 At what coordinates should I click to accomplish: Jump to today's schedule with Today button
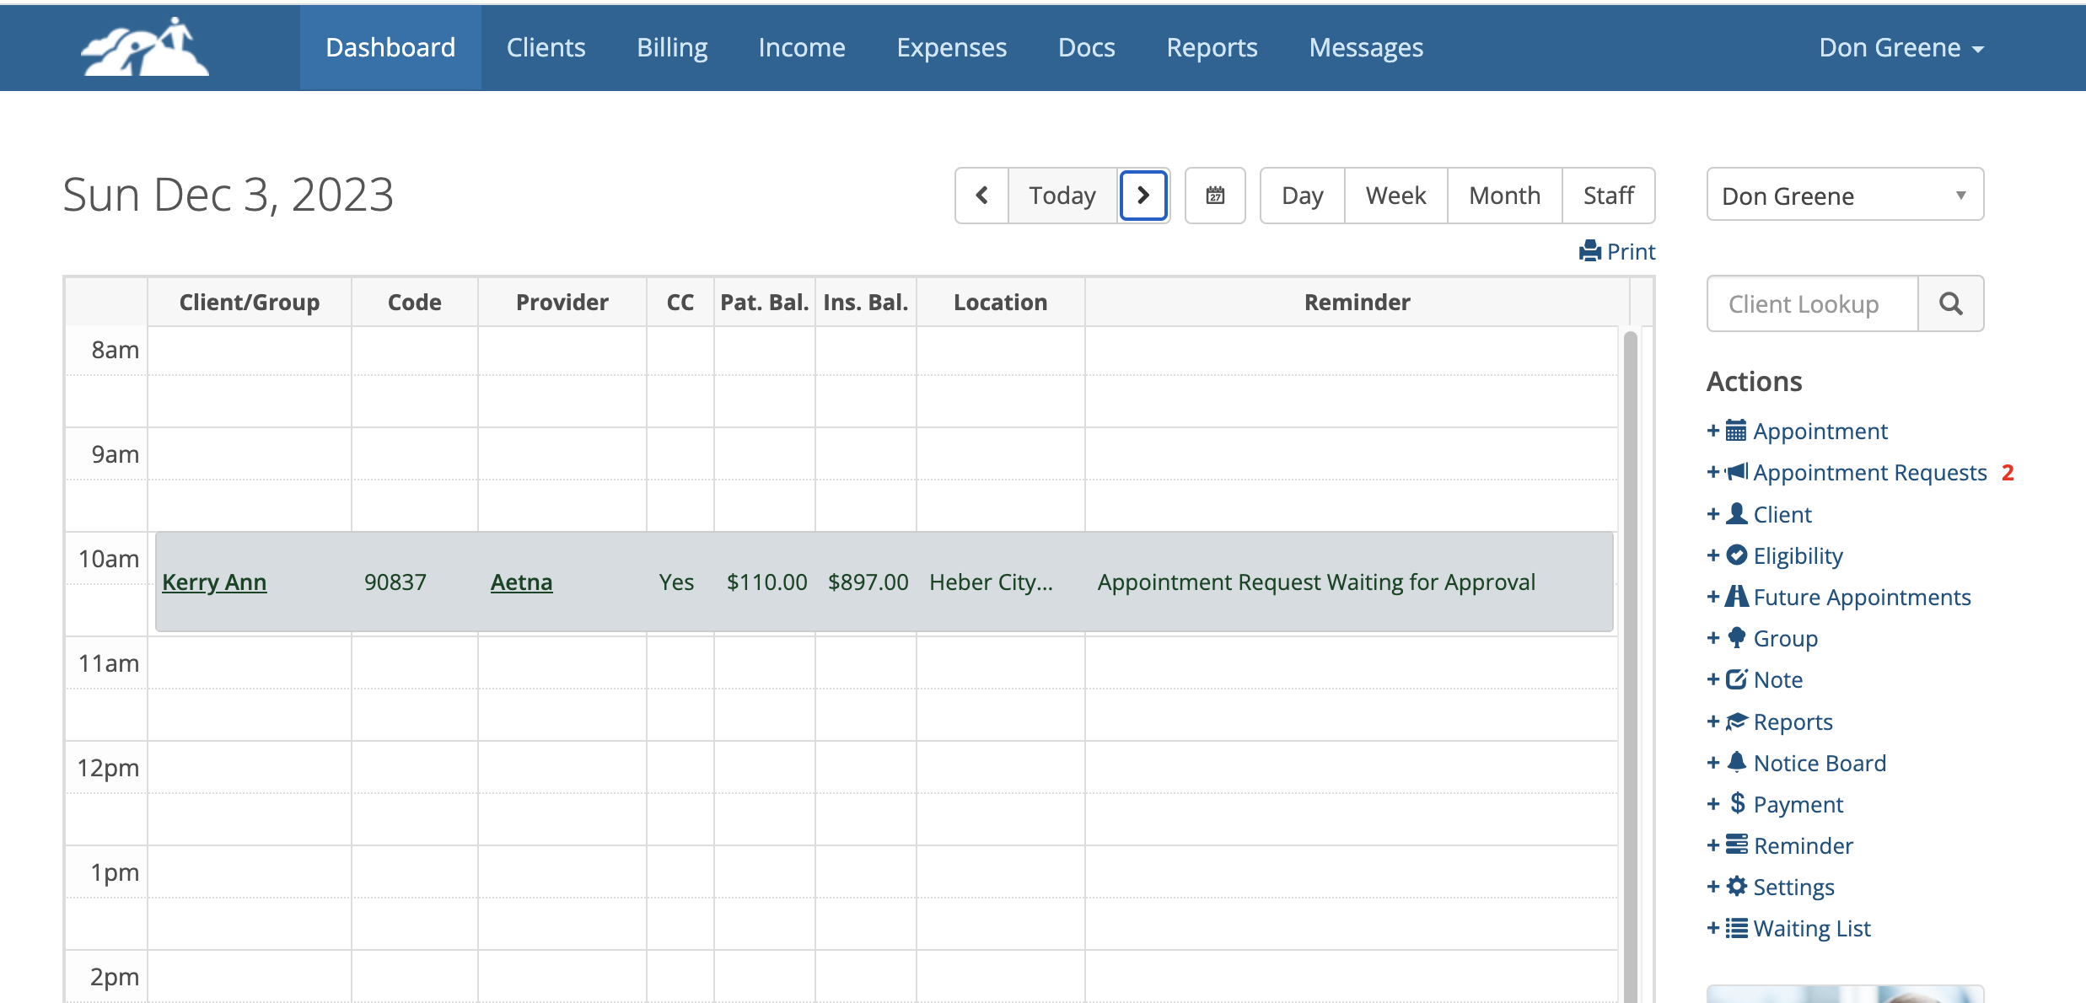[1062, 195]
